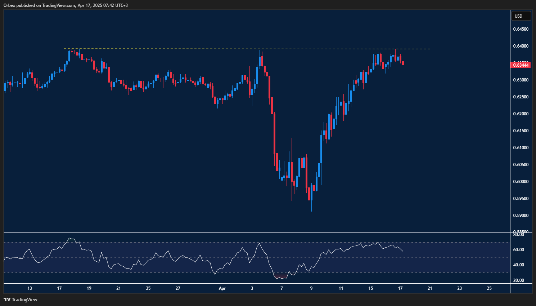Open TradingView via the footer link
This screenshot has height=306, width=536.
24,300
